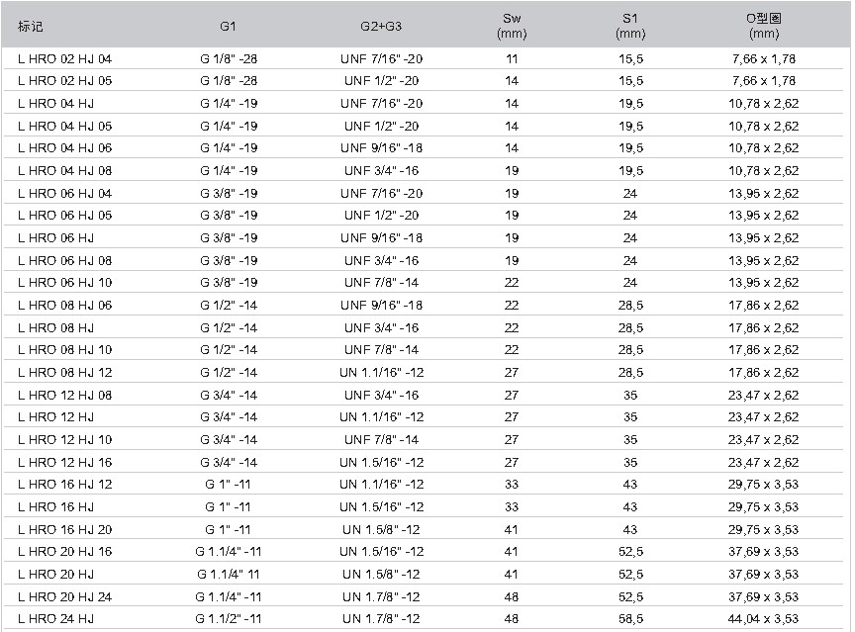Select the G 1.1/4" 11 cell for L HRO 20 HJ
The width and height of the screenshot is (855, 632).
point(229,574)
